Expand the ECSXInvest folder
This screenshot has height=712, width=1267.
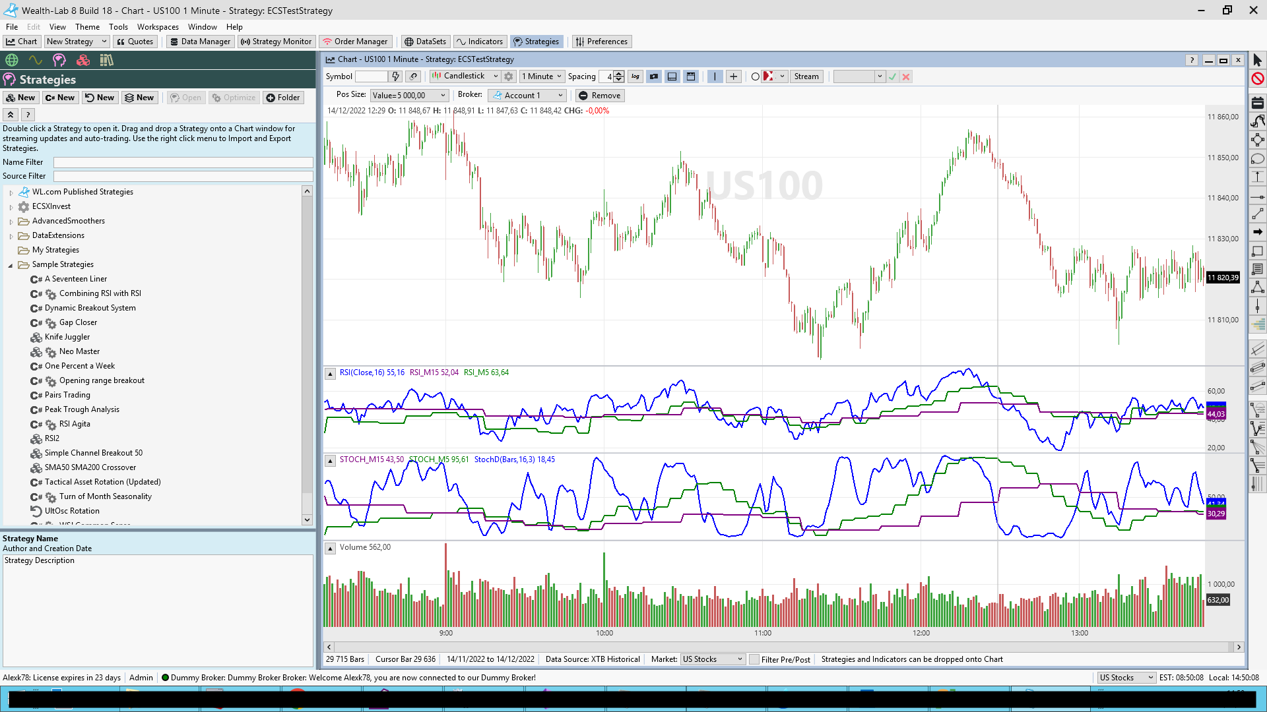click(x=11, y=207)
